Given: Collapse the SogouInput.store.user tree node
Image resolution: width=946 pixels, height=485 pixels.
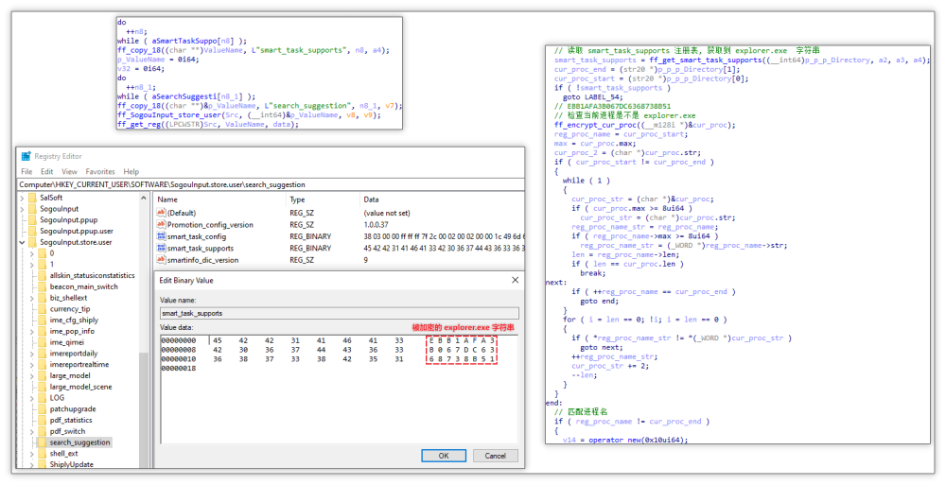Looking at the screenshot, I should point(23,242).
